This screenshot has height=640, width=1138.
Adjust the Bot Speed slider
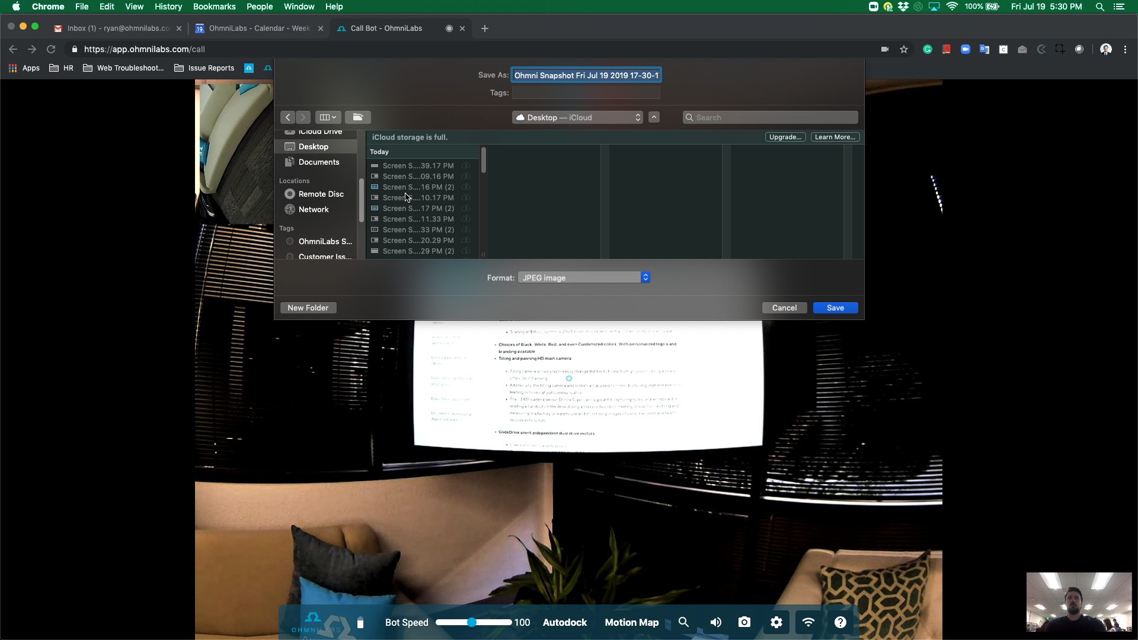(472, 622)
